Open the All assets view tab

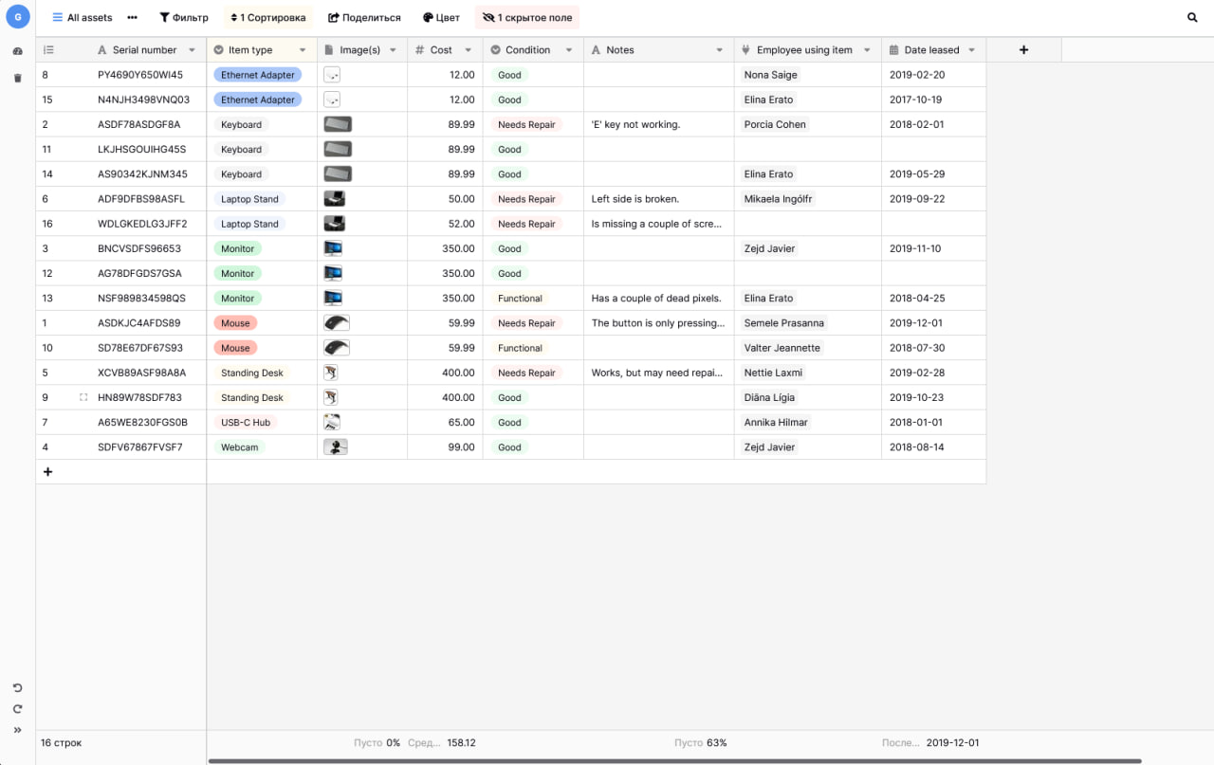82,17
